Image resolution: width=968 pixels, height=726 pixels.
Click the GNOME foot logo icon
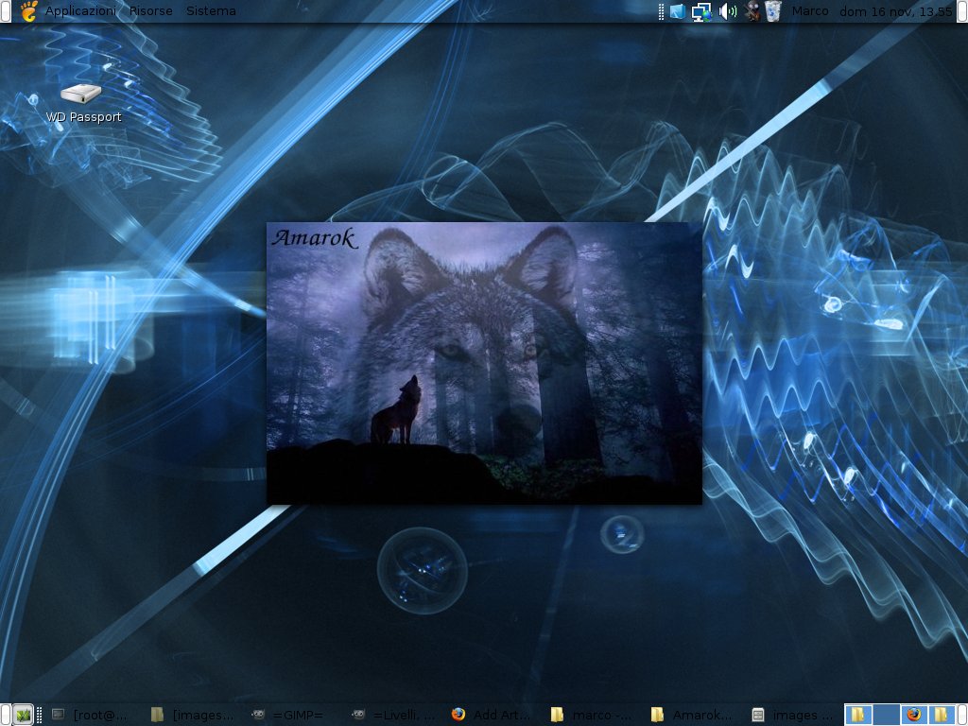click(x=28, y=11)
